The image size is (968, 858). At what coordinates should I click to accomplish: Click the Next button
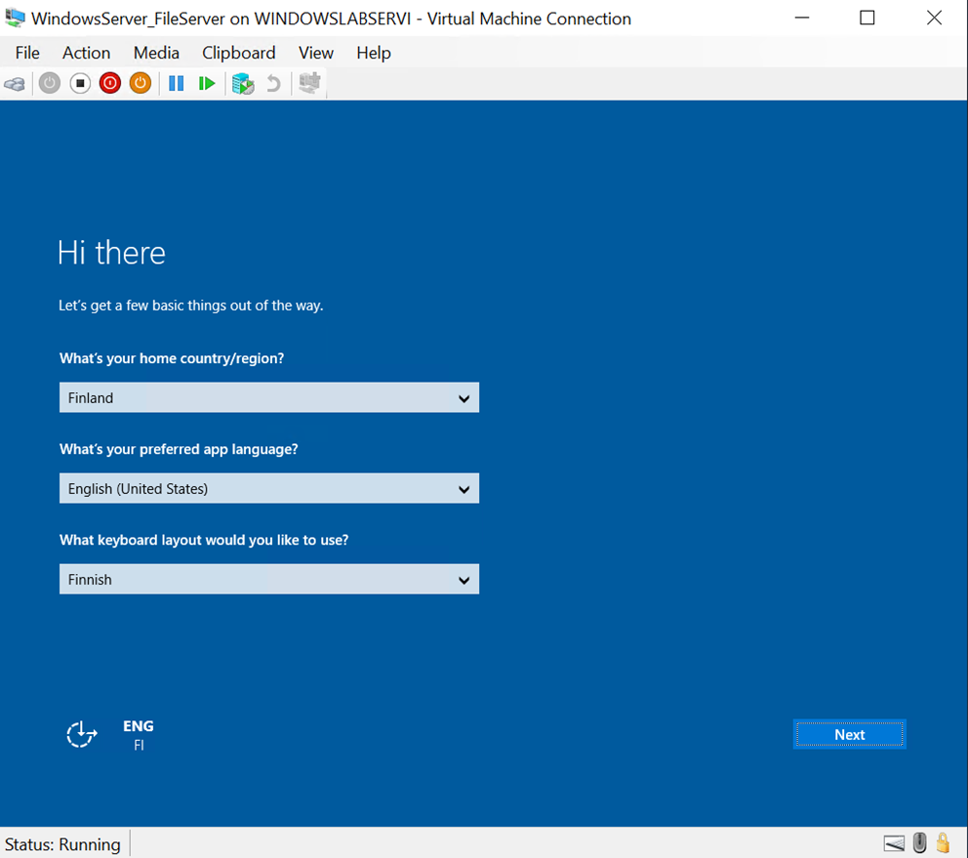pyautogui.click(x=848, y=734)
